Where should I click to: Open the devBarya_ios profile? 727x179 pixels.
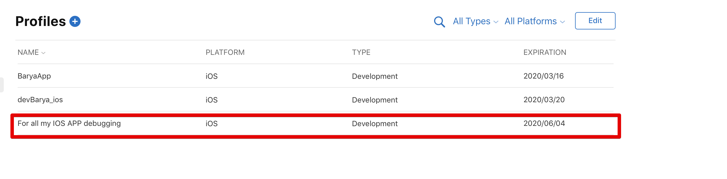(40, 100)
